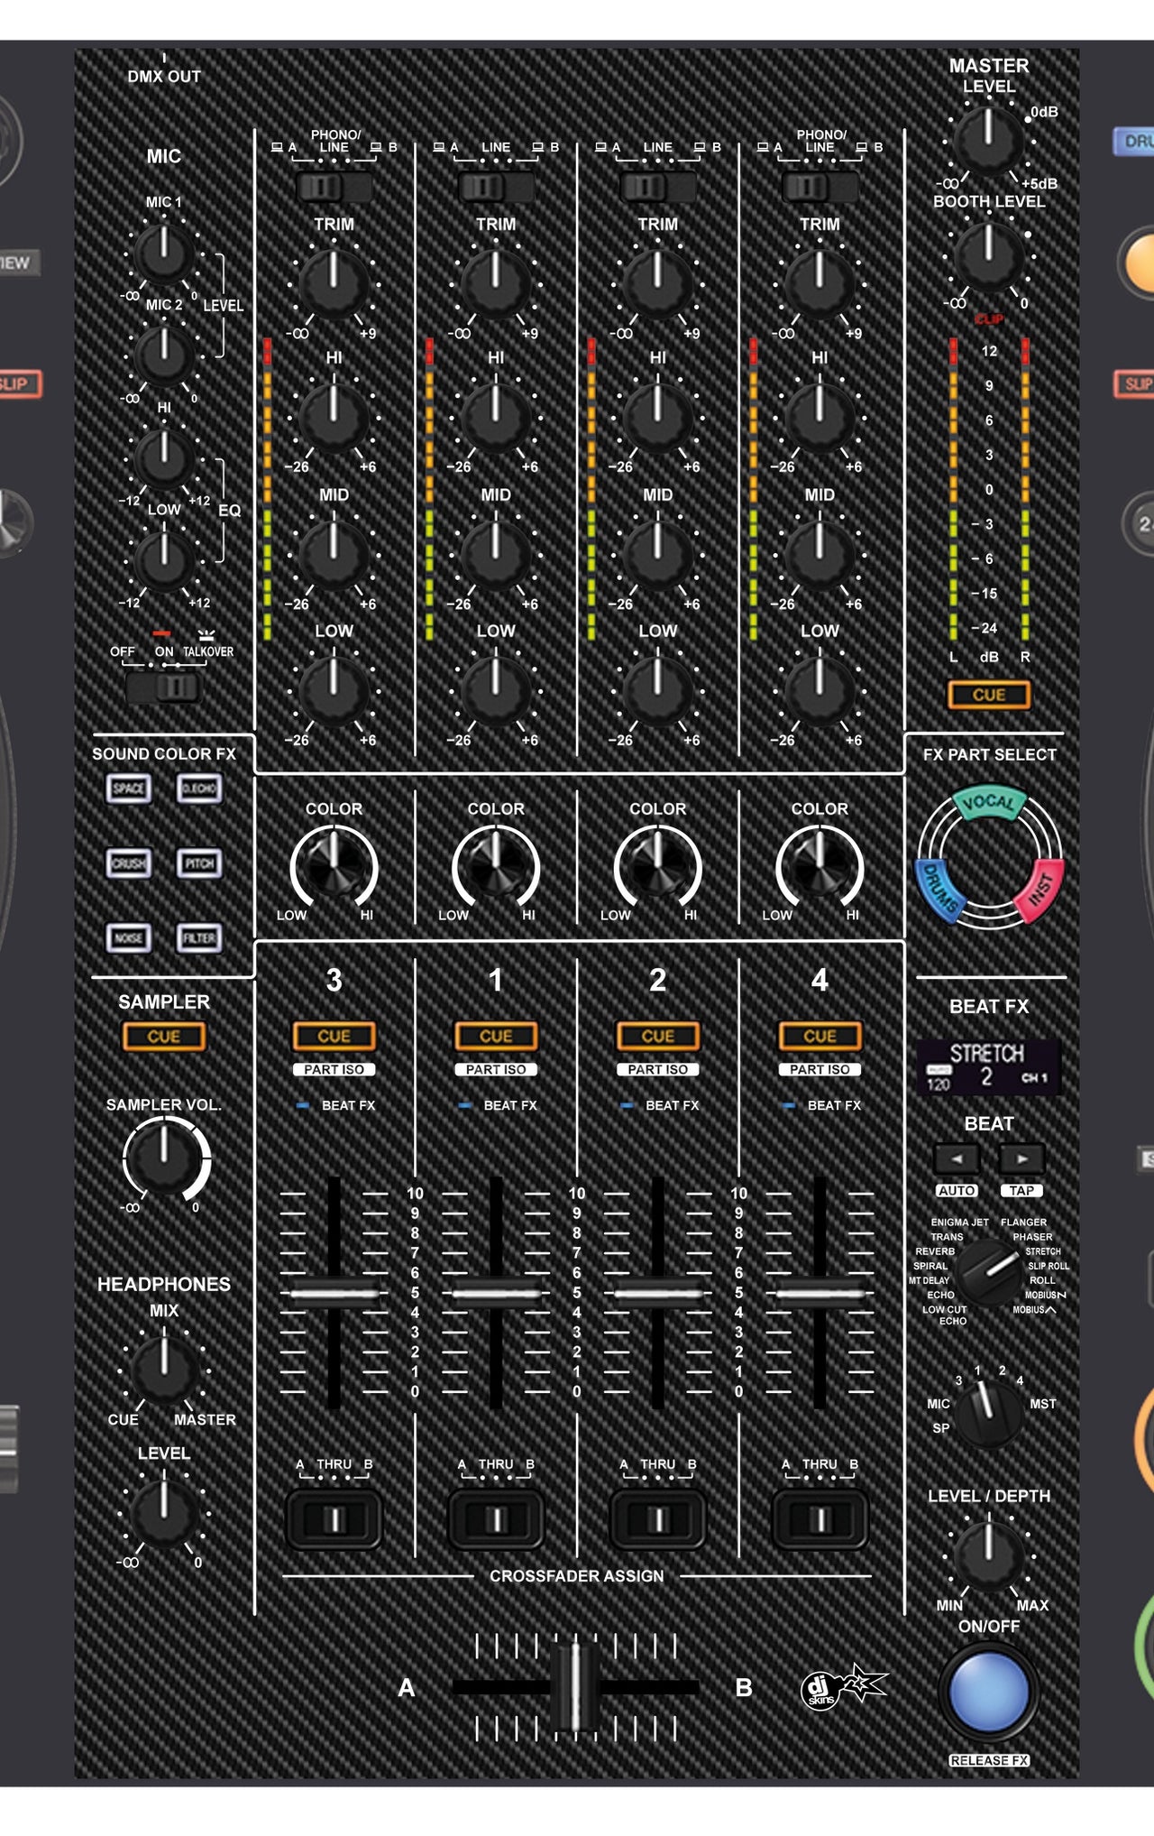Image resolution: width=1154 pixels, height=1836 pixels.
Task: Click channel 4 TRIM knob
Action: tap(820, 283)
